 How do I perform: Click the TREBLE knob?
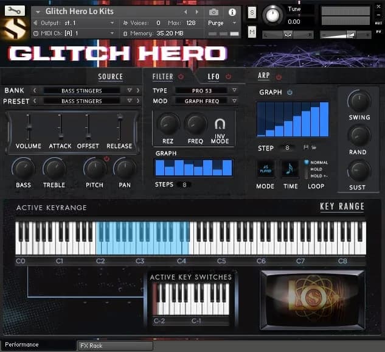[x=54, y=169]
